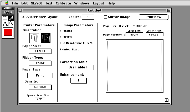Open the Enhancement popup
The image size is (190, 112).
[x=79, y=80]
